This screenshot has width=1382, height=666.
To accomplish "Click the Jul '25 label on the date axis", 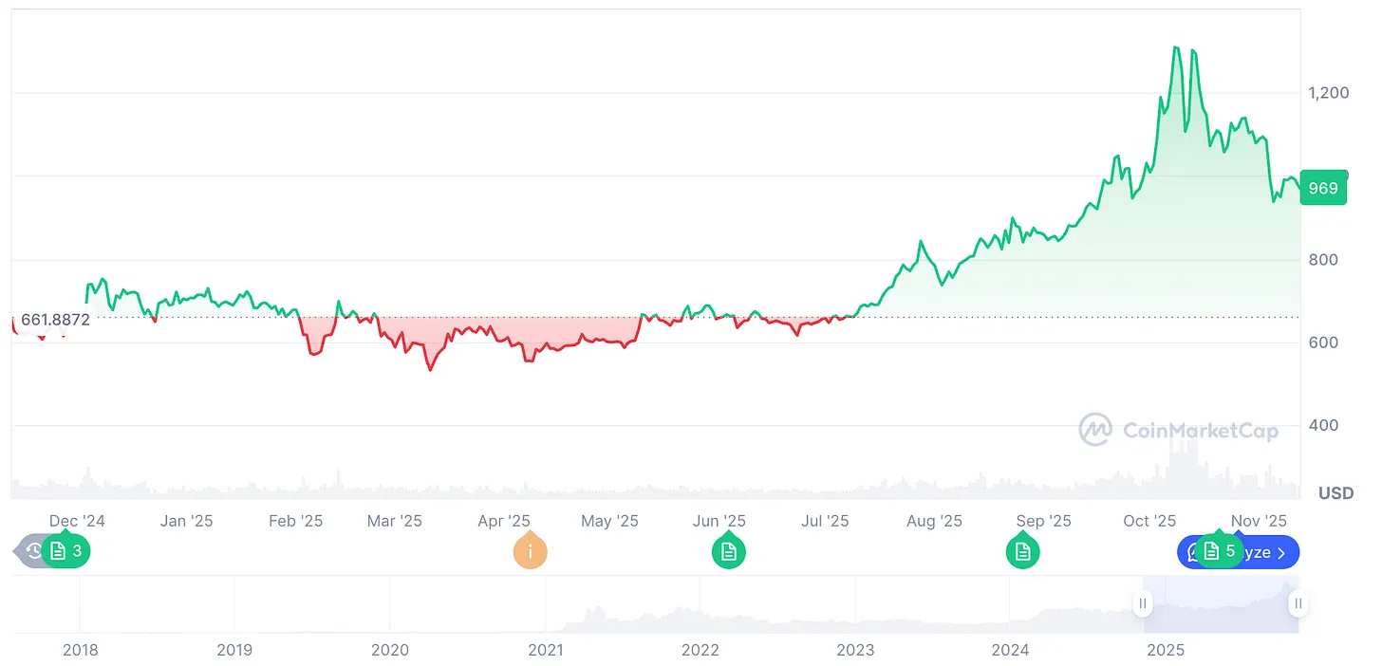I will pos(826,520).
